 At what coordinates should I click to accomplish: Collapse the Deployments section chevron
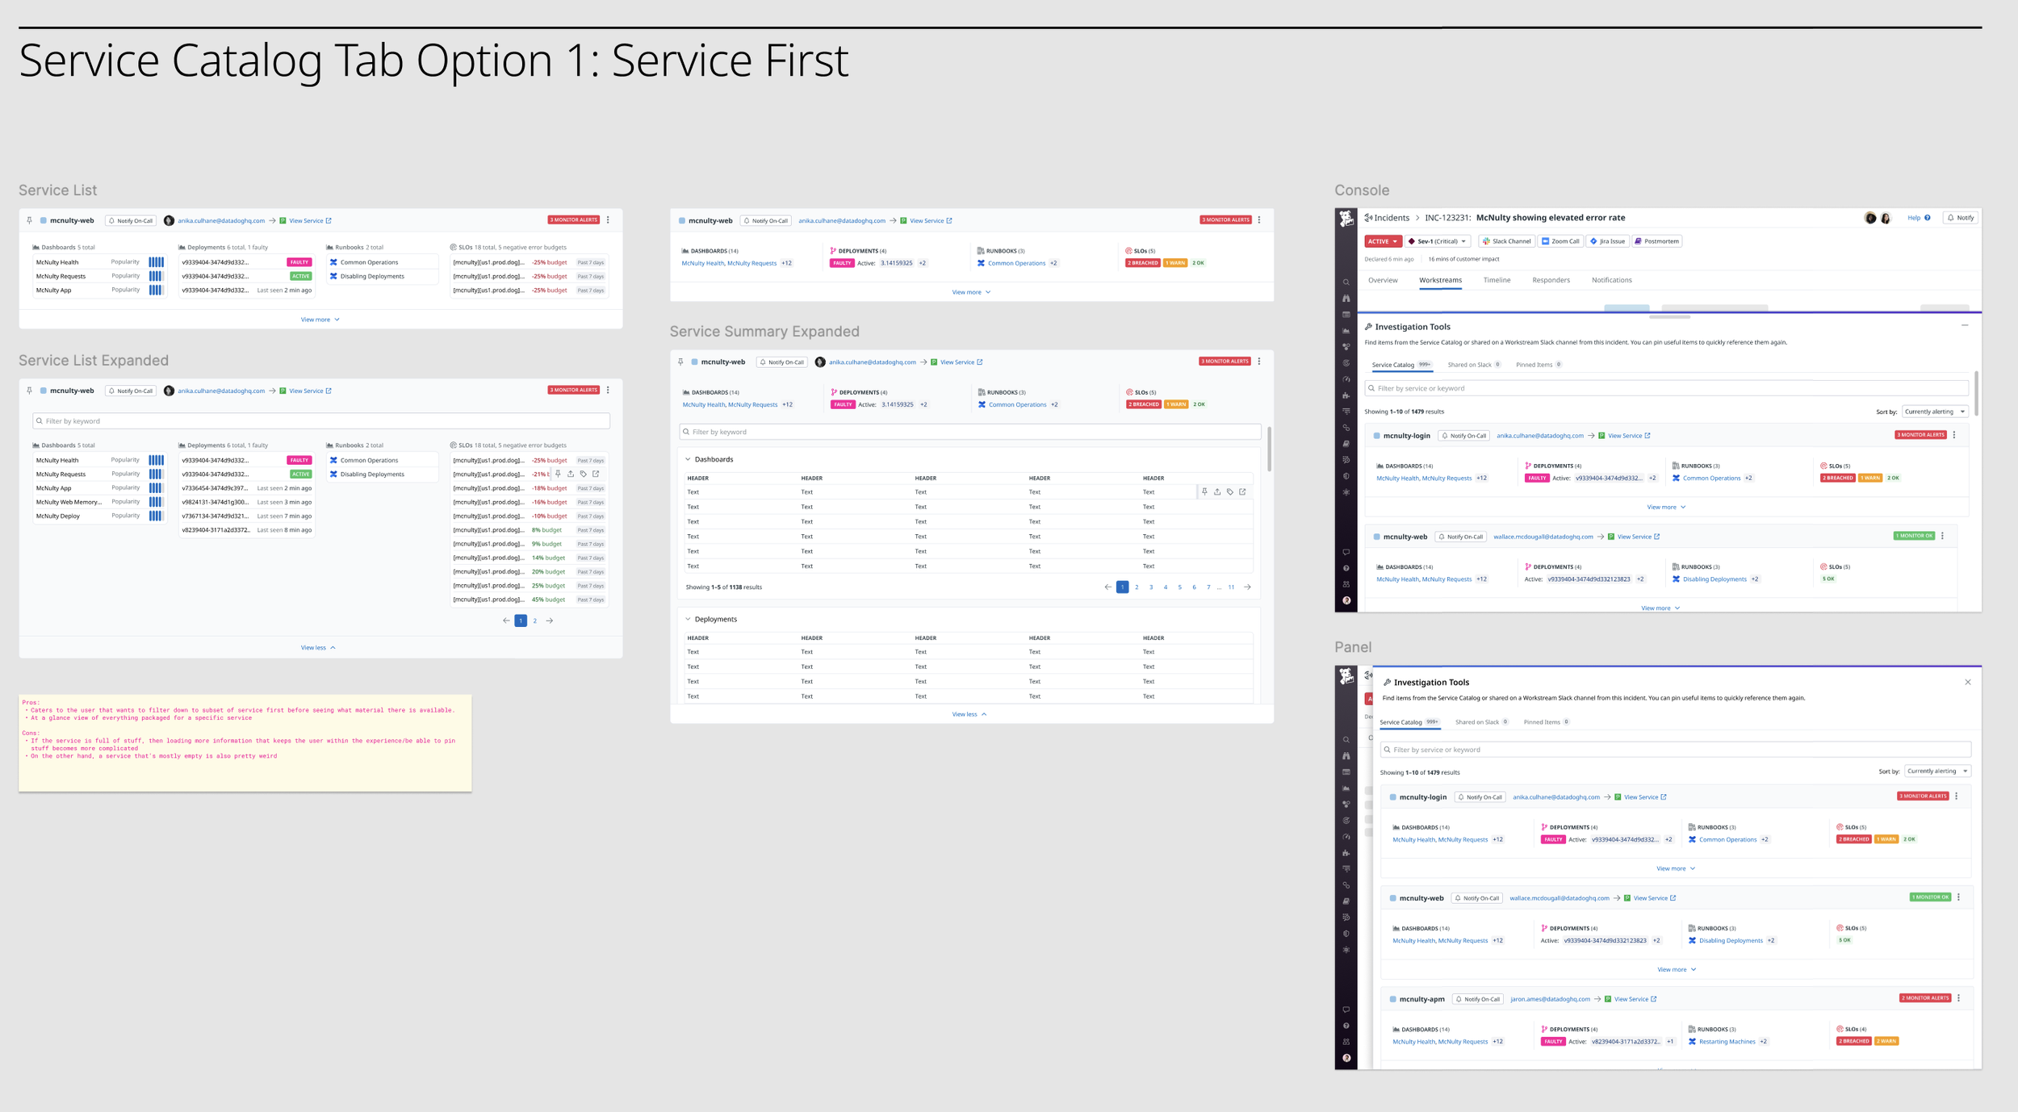tap(688, 619)
